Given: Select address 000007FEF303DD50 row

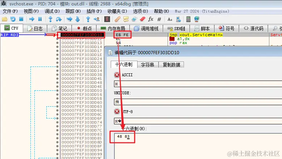Looking at the screenshot, I should click(82, 90).
